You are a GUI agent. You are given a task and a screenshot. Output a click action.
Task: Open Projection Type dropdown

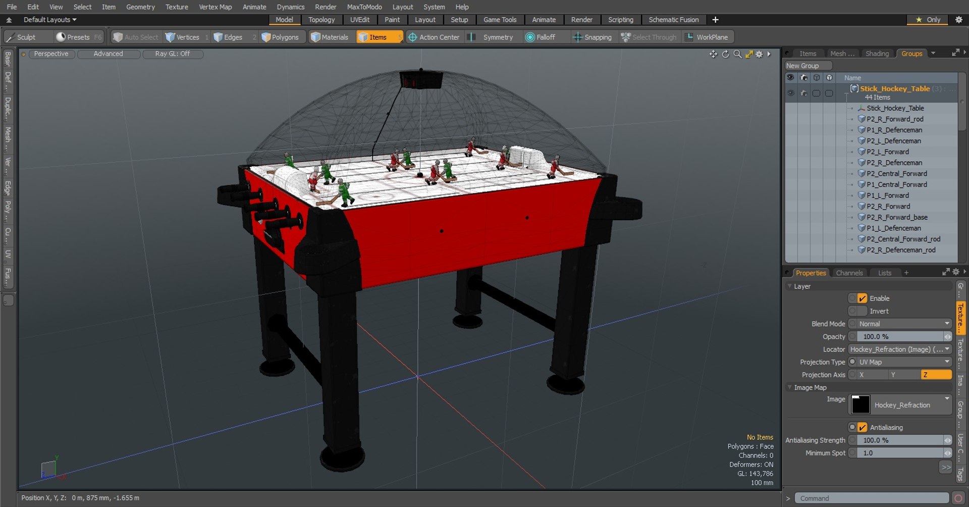904,362
